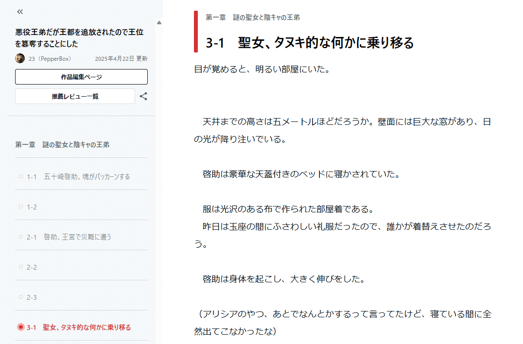Click the scroll-up arrow on the right scrollbar
523x344 pixels.
(x=159, y=22)
